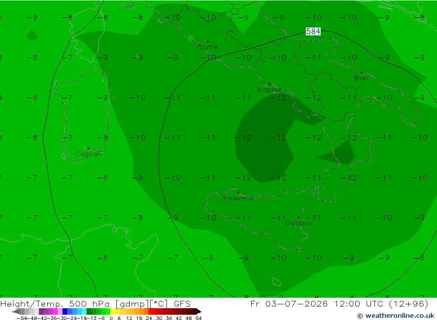Screen dimensions: 437x320
Task: Pick the darkest green swatch in the legend
Action: click(x=89, y=312)
